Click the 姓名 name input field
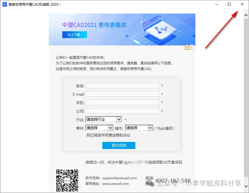249x193 pixels. pyautogui.click(x=123, y=85)
